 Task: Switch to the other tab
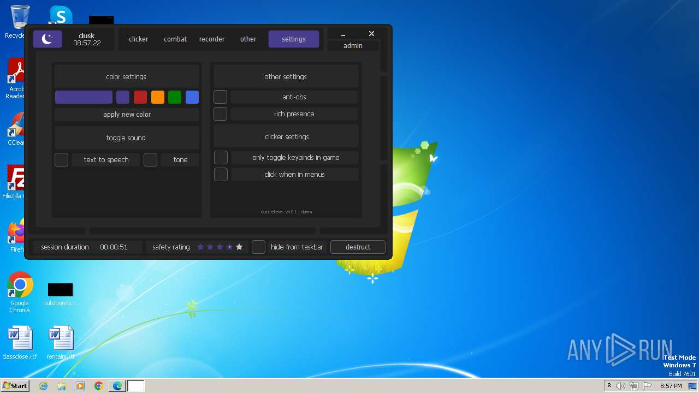[248, 39]
